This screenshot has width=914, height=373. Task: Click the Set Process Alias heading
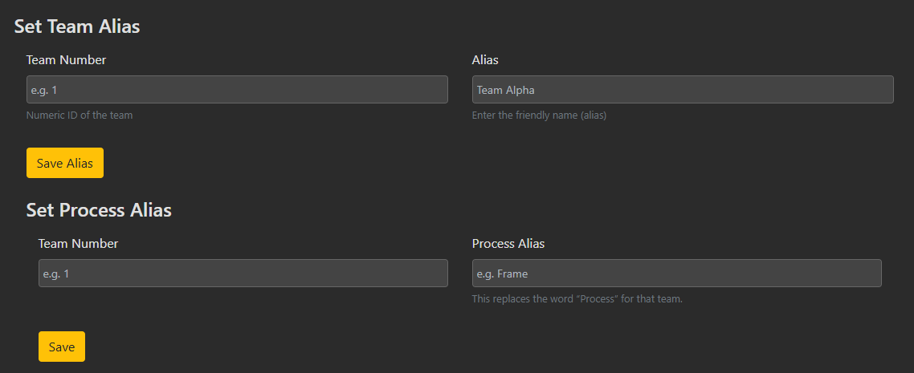tap(99, 210)
